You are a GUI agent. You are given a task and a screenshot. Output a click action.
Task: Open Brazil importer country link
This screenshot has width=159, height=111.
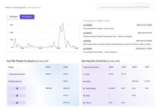point(88,95)
